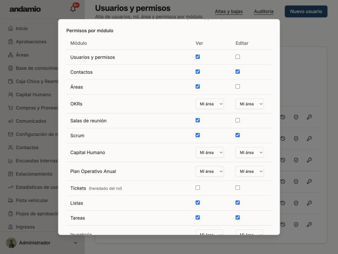Check Editar for Usuarios y permisos
This screenshot has width=338, height=254.
[x=237, y=57]
